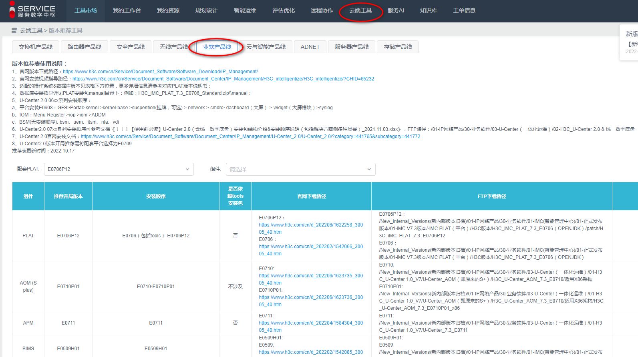Select the APM component cell

[28, 323]
